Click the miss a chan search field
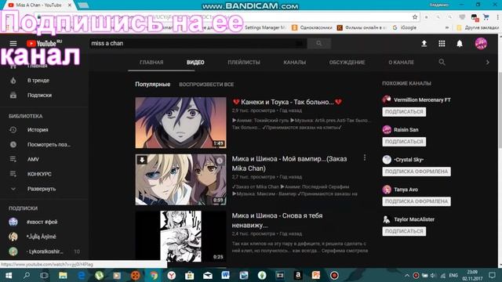Screen dimensions: 502x282 198,43
